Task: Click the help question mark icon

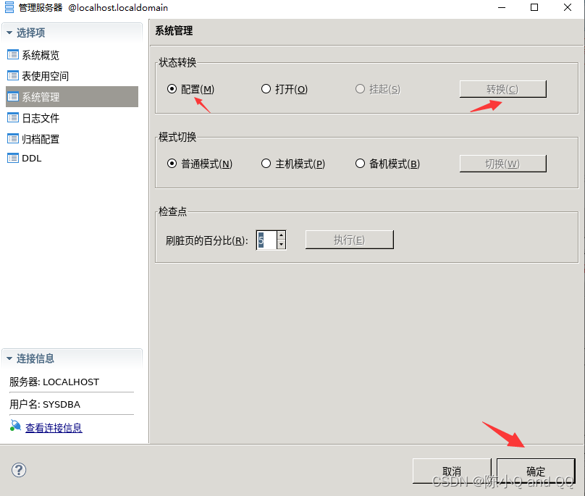Action: (x=19, y=470)
